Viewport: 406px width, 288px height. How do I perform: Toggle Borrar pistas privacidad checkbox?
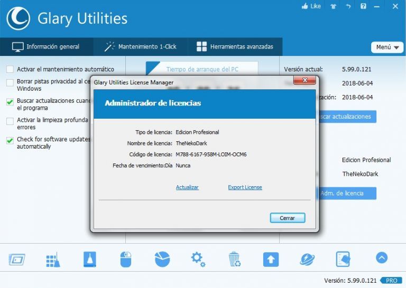10,83
